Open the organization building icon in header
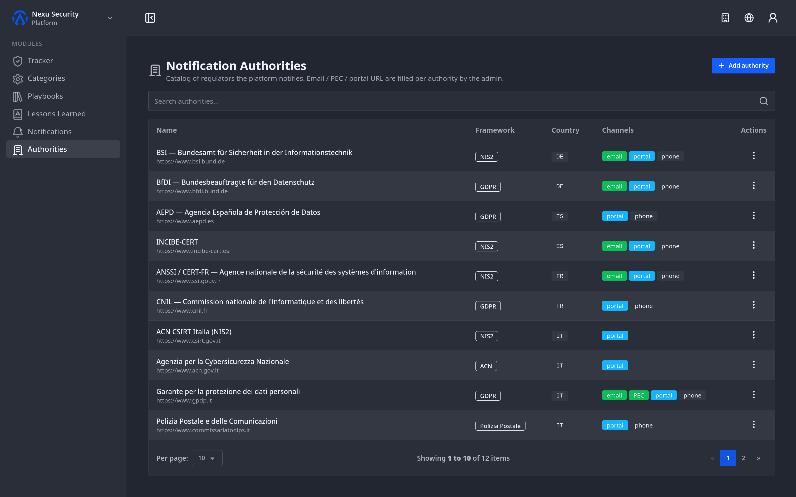The image size is (796, 497). pyautogui.click(x=725, y=18)
